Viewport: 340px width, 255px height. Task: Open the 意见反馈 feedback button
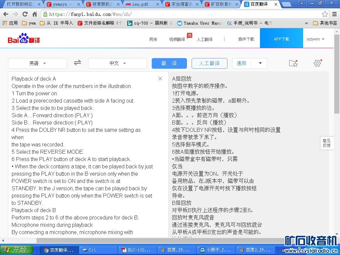(327, 143)
